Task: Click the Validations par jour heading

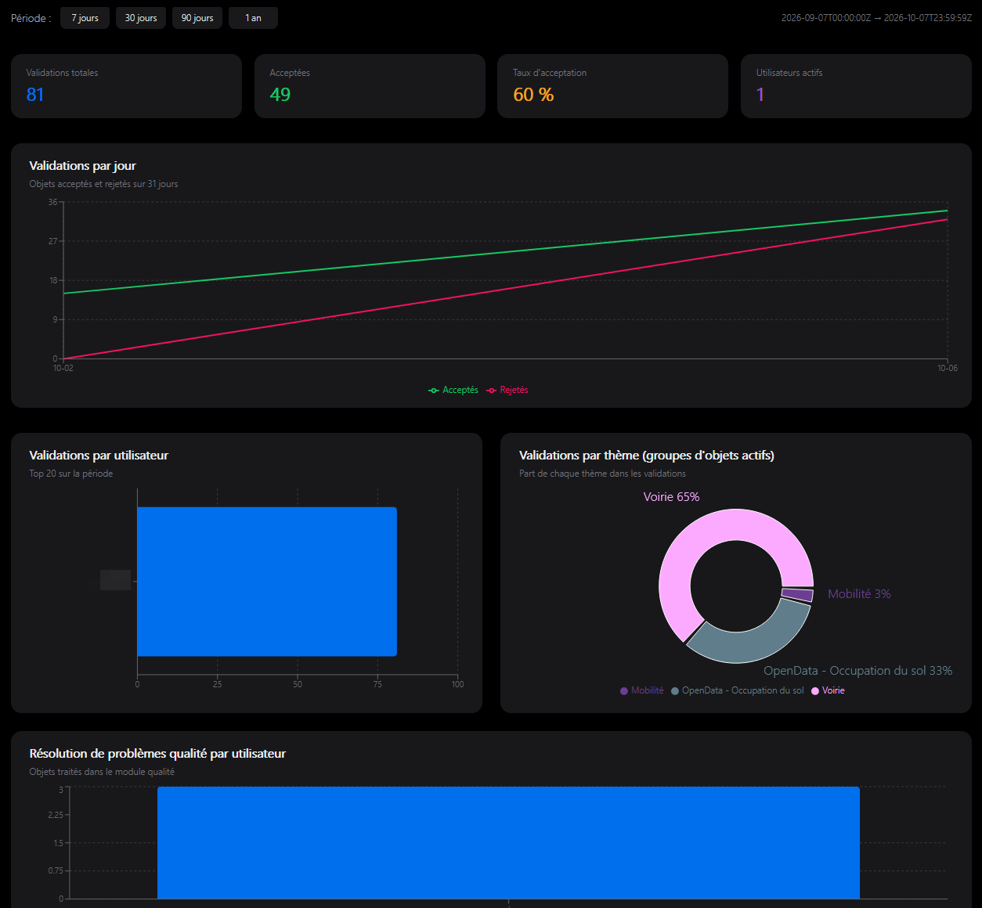Action: tap(82, 166)
